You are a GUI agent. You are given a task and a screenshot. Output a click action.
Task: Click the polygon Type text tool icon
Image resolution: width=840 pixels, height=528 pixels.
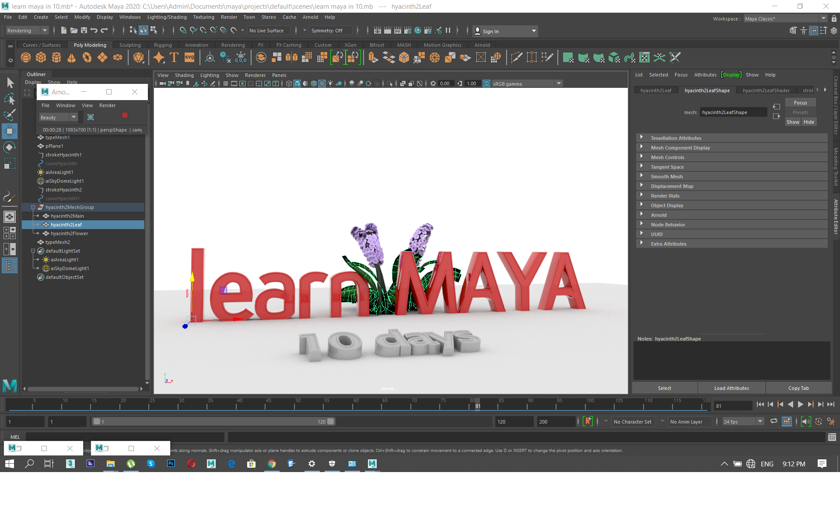[x=174, y=58]
